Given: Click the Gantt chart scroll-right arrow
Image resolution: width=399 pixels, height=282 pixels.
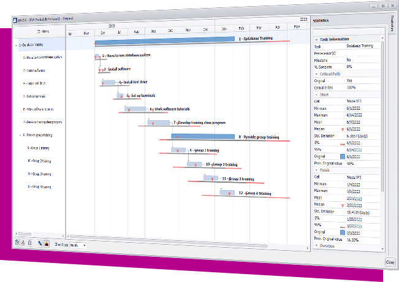Looking at the screenshot, I should [x=308, y=248].
